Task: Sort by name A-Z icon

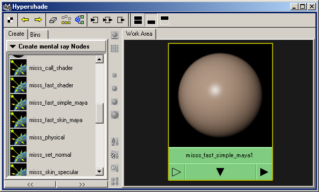Action: pyautogui.click(x=115, y=142)
